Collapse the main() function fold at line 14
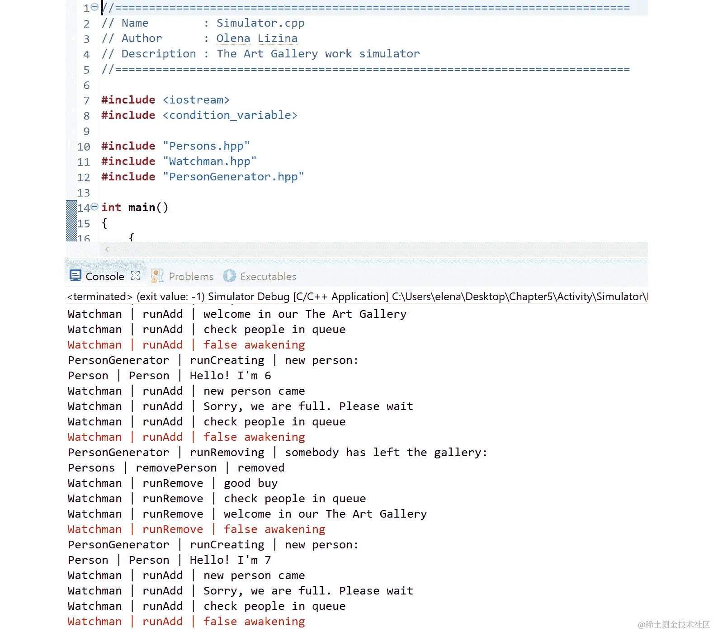This screenshot has height=632, width=713. pos(94,207)
